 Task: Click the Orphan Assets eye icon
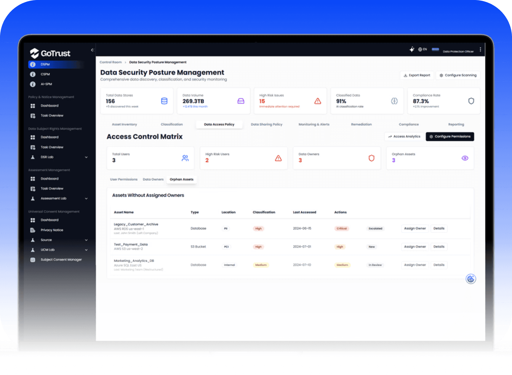click(x=465, y=158)
